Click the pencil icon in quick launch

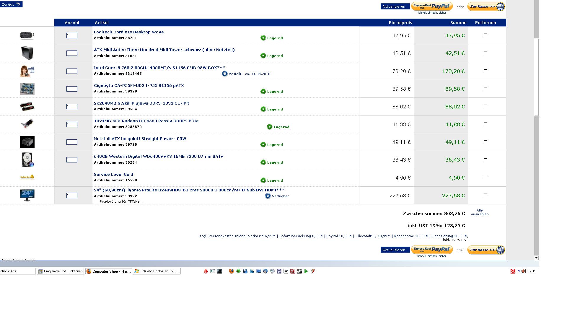click(x=313, y=271)
